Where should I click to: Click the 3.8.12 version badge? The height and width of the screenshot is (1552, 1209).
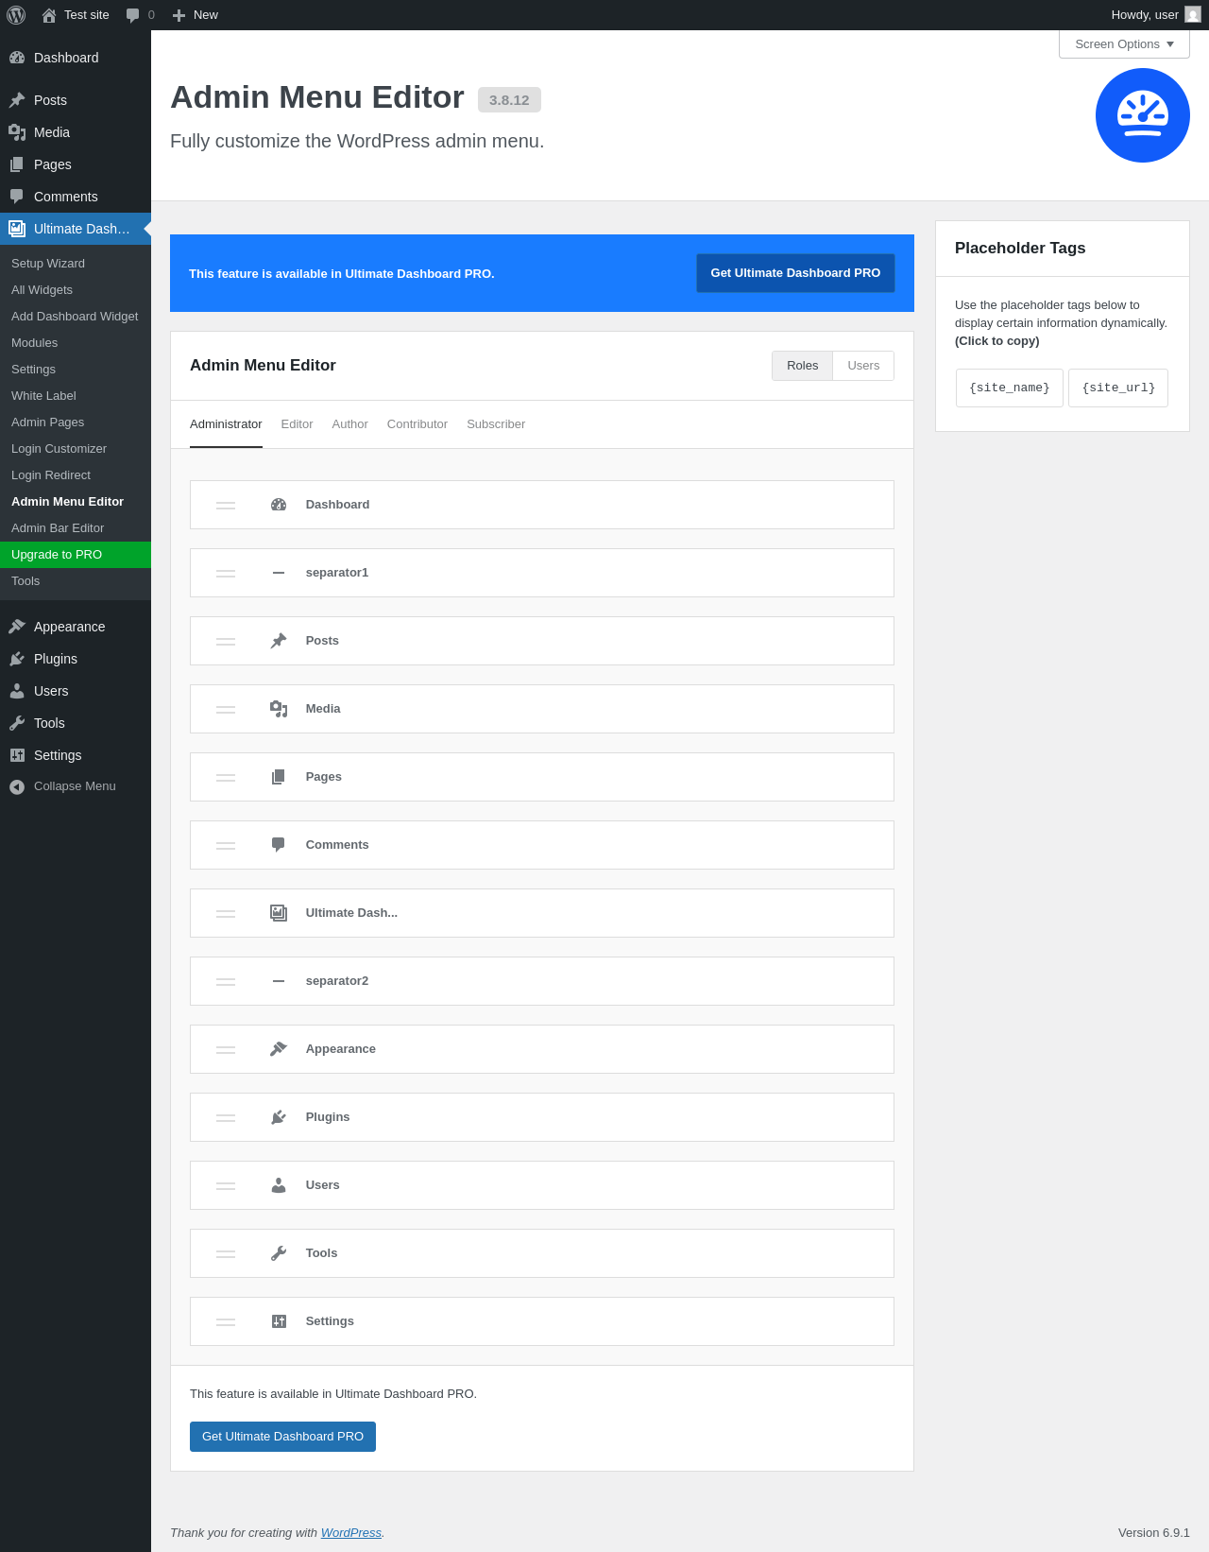coord(509,100)
